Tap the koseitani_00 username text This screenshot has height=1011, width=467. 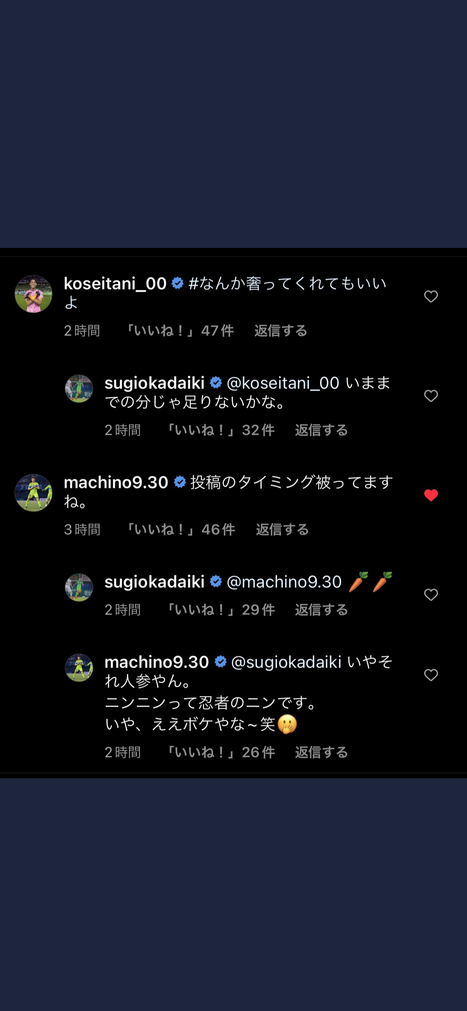[x=115, y=284]
